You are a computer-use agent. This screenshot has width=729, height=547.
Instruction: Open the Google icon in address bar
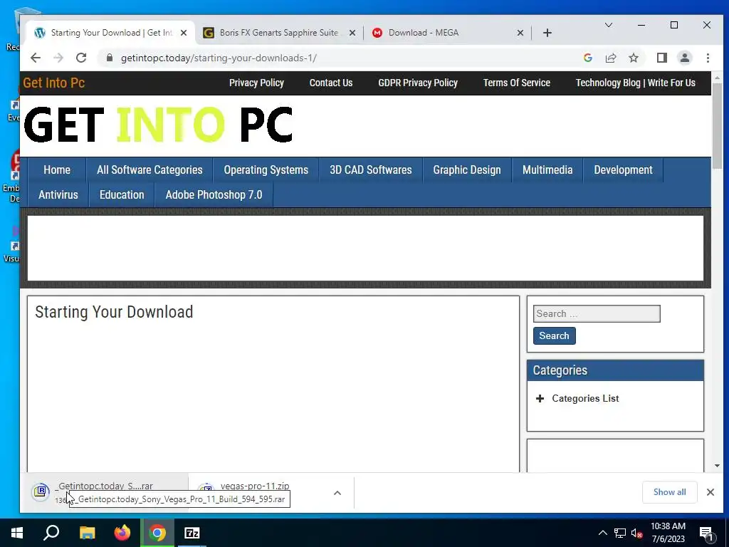coord(587,58)
